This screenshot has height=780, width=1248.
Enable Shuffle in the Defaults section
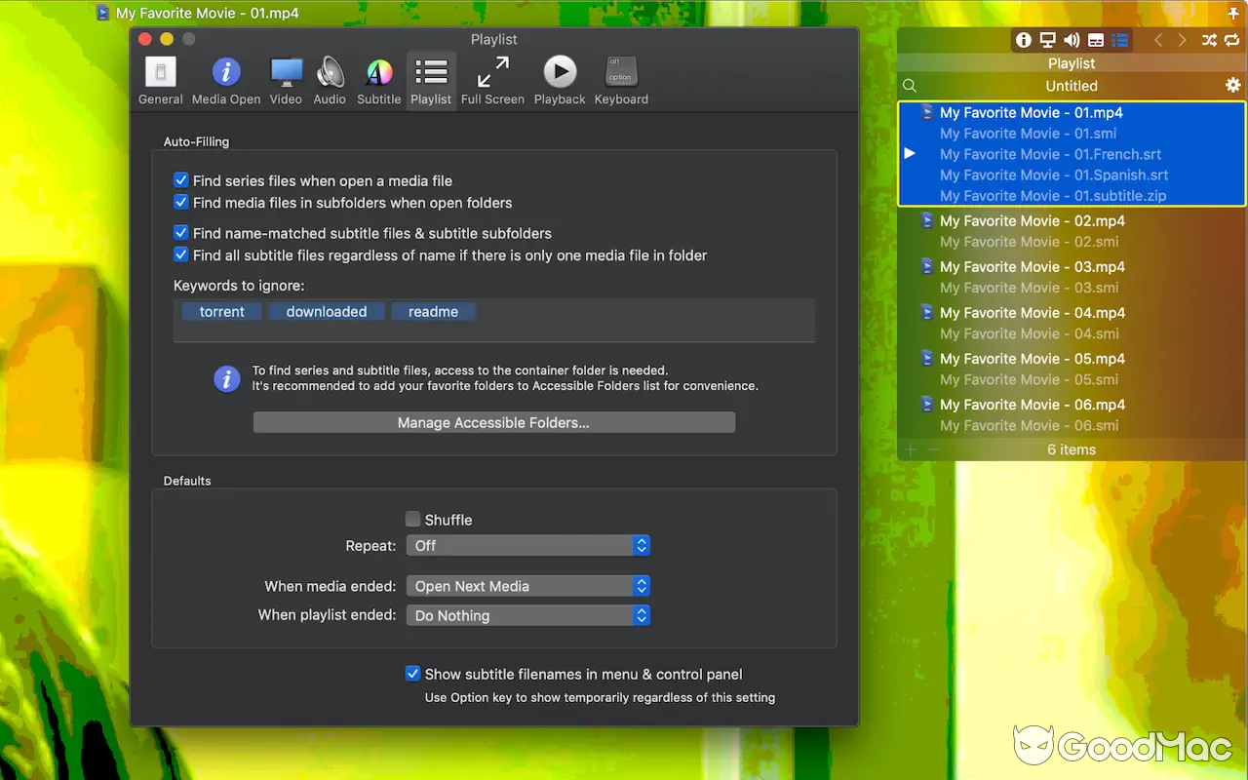click(412, 519)
